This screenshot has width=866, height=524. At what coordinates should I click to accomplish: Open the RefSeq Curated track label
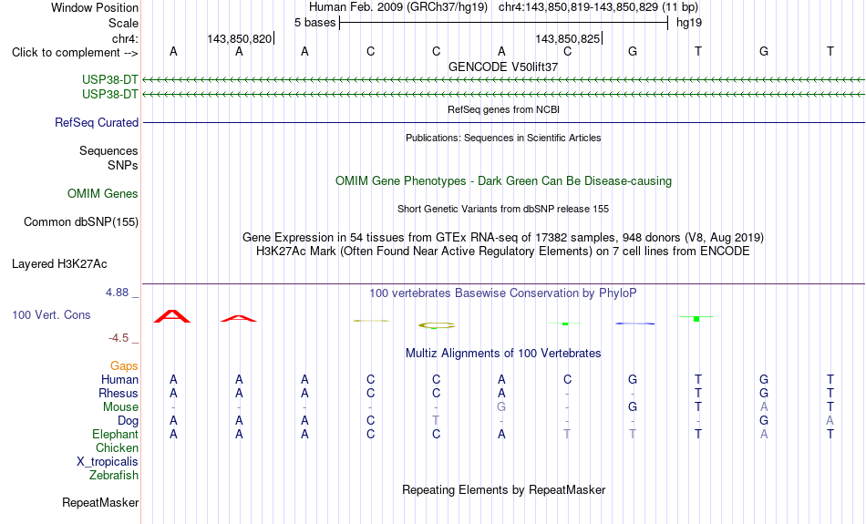(96, 123)
